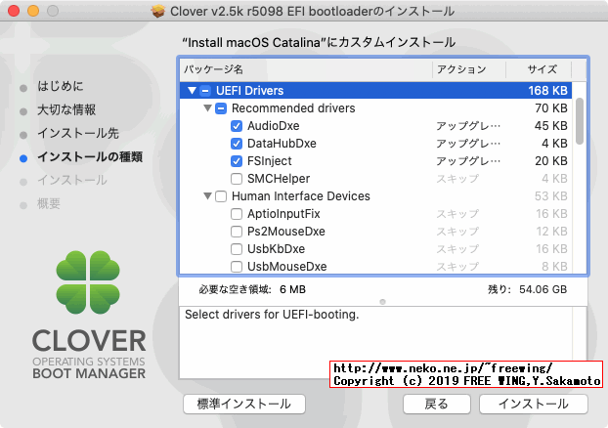The width and height of the screenshot is (608, 428).
Task: Select the 大切な情報 step in sidebar
Action: click(66, 109)
